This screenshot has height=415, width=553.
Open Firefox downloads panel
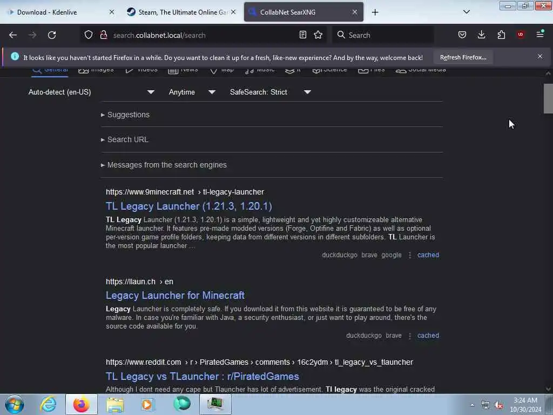(481, 35)
